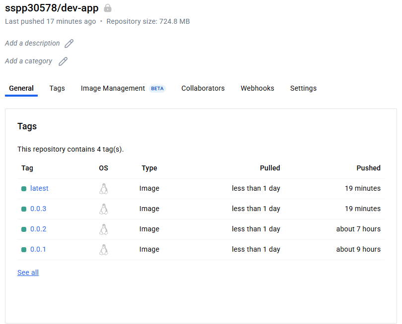Click the Image type cell in 0.0.2 row
The width and height of the screenshot is (402, 324).
pos(149,229)
